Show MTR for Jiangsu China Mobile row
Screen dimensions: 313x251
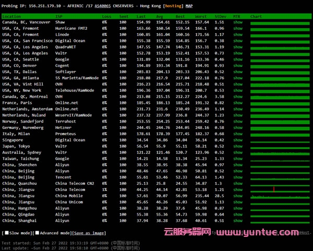click(237, 196)
